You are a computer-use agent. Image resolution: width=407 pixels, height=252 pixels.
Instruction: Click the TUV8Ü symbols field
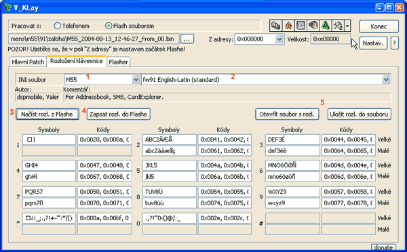pos(169,192)
